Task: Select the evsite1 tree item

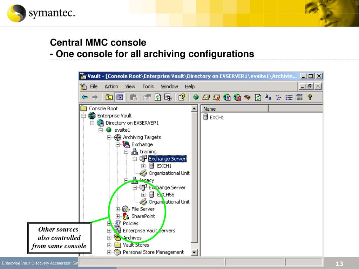Action: [122, 130]
